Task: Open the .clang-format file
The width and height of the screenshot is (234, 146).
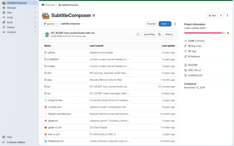Action: coord(55,100)
